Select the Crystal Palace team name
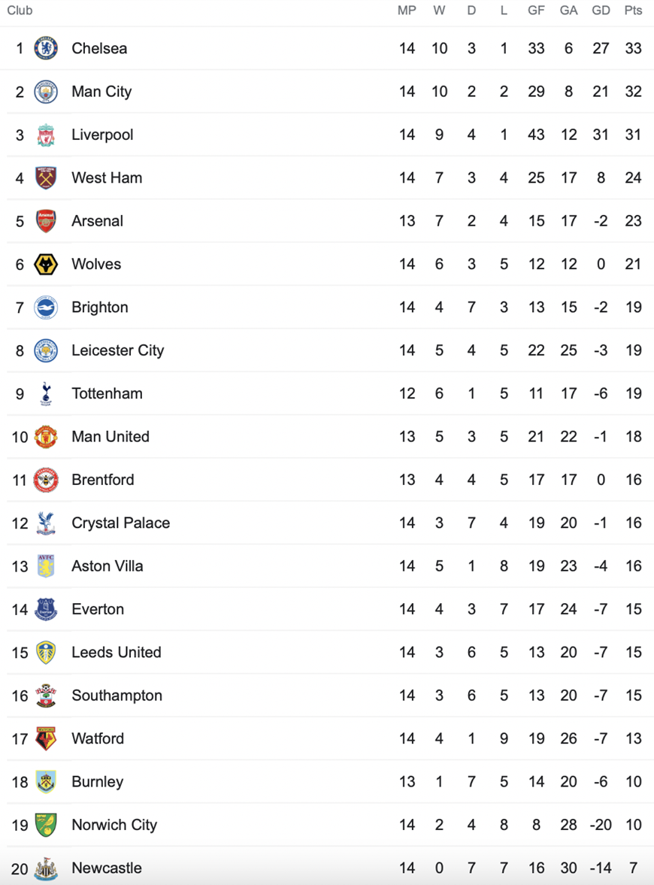Image resolution: width=654 pixels, height=885 pixels. (x=120, y=523)
